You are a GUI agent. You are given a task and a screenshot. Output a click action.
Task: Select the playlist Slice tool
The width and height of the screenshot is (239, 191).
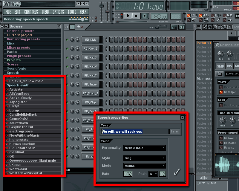tap(220, 27)
